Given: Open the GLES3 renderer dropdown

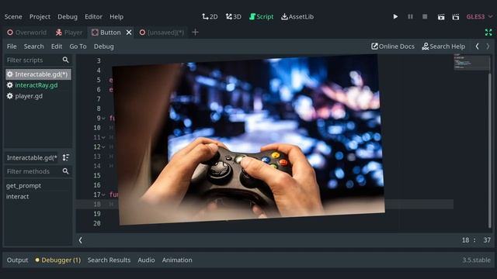Looking at the screenshot, I should click(479, 17).
